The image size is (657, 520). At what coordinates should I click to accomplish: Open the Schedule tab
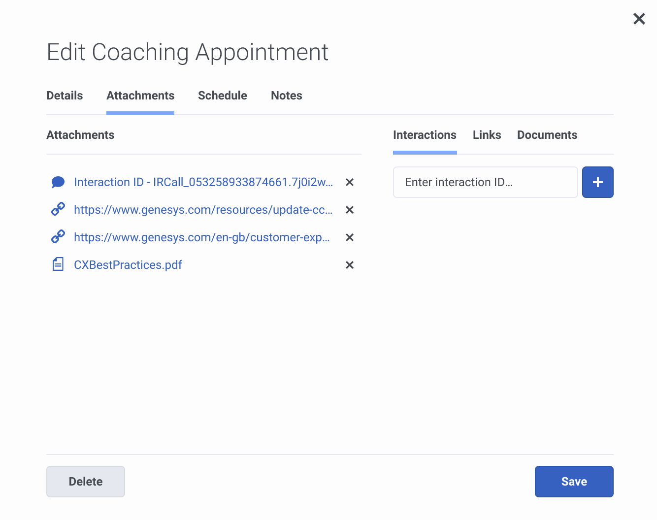click(x=223, y=96)
